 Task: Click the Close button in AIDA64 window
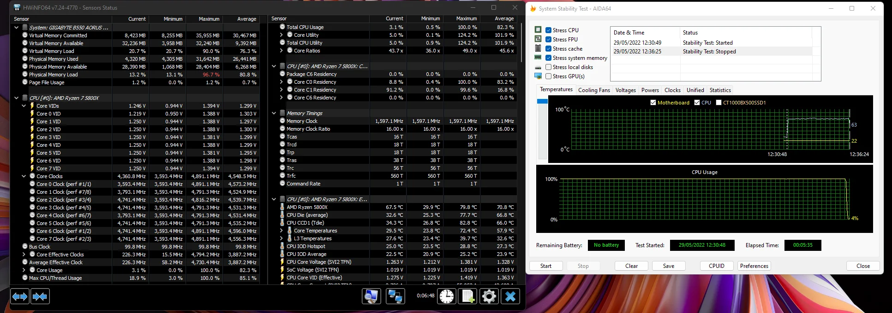tap(863, 266)
